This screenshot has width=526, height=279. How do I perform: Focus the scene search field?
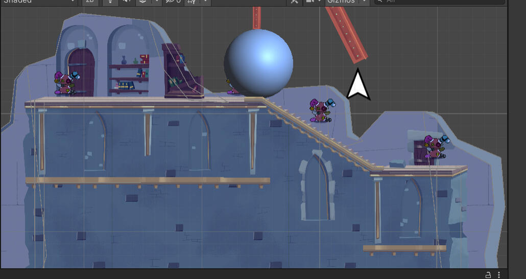tap(439, 2)
